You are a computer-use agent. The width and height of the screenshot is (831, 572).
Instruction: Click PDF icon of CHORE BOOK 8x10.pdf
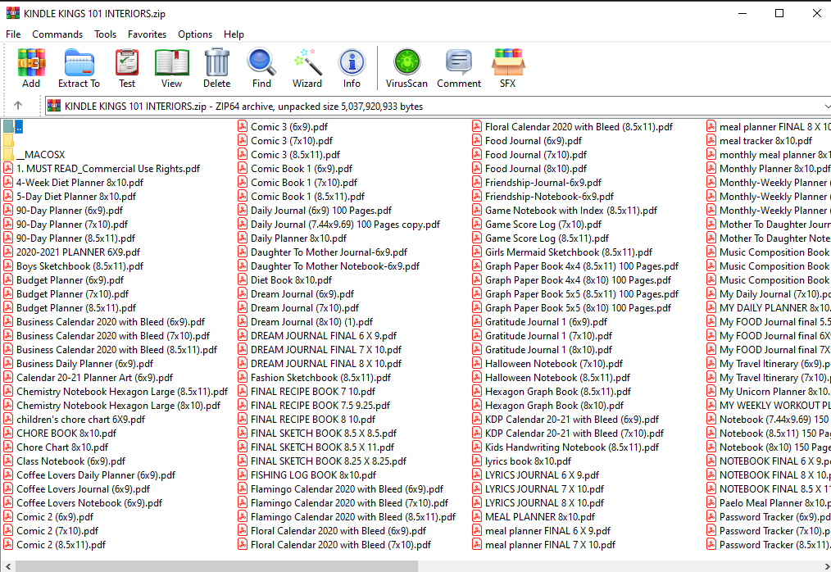[x=8, y=434]
